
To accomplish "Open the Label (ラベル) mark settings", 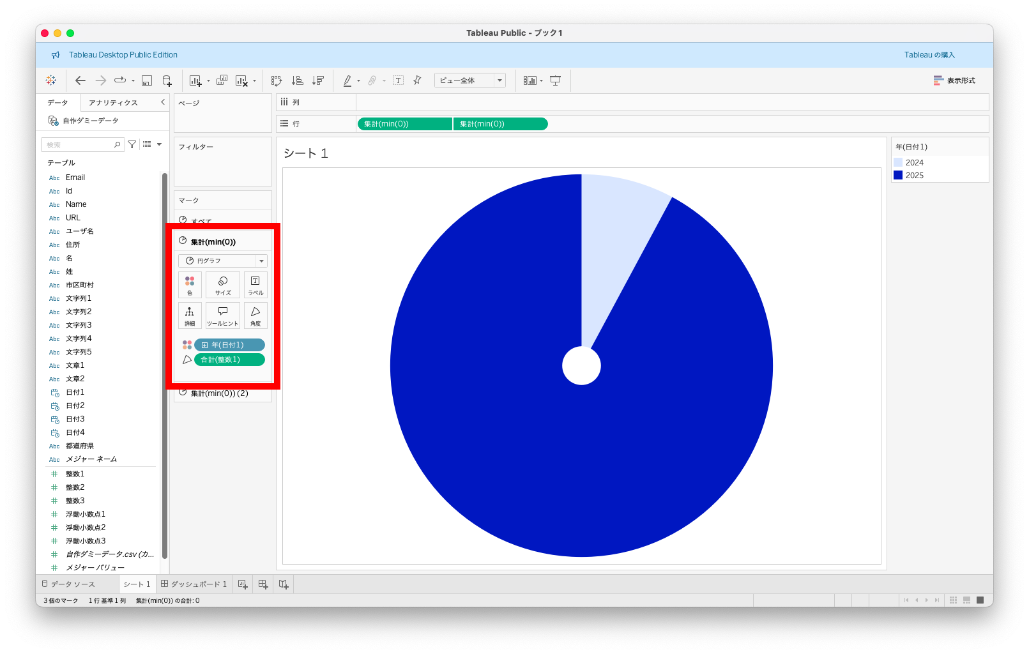I will (x=255, y=285).
